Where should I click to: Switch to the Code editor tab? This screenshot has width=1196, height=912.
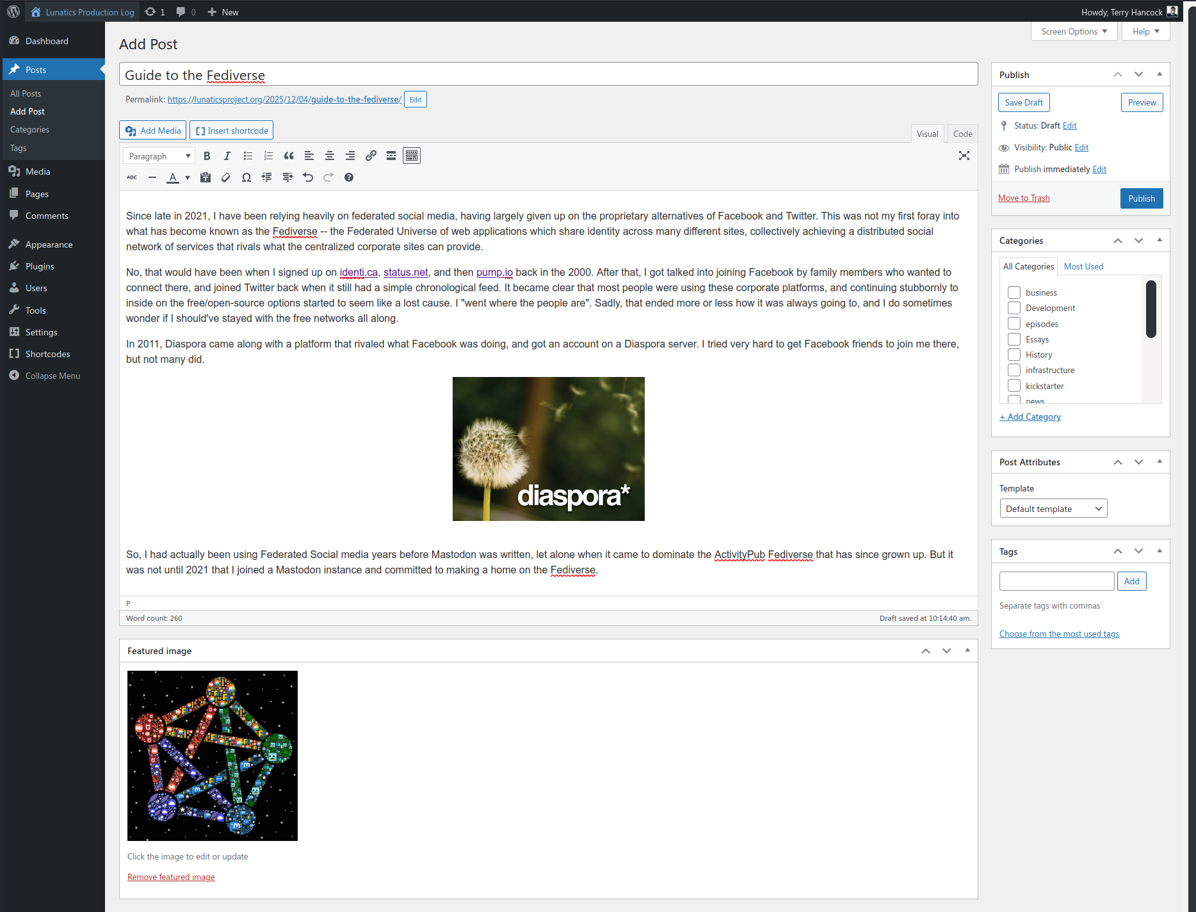coord(962,134)
